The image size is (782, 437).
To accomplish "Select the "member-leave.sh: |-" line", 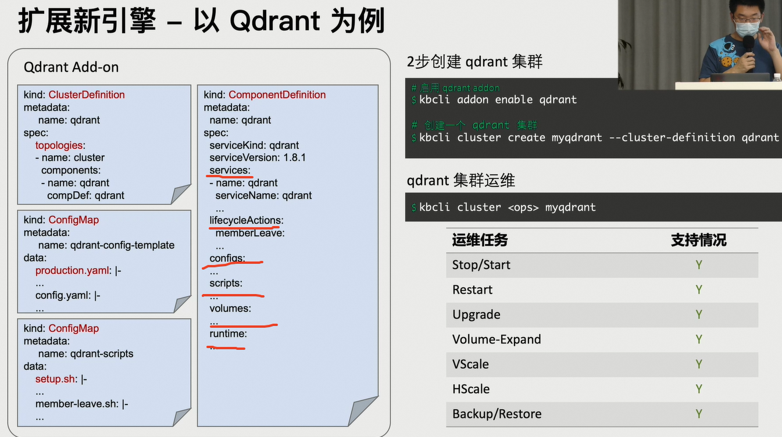I will click(81, 404).
